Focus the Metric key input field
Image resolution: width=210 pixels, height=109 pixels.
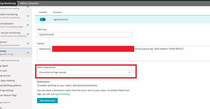[84, 35]
